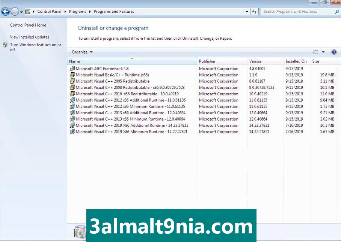341x242 pixels.
Task: Select Microsoft .NET Framework 4.8 entry
Action: [x=102, y=69]
